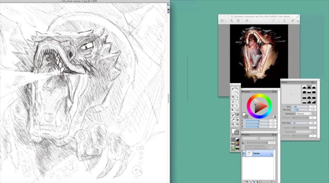
Task: Select the Magic Wand tool
Action: 237,93
